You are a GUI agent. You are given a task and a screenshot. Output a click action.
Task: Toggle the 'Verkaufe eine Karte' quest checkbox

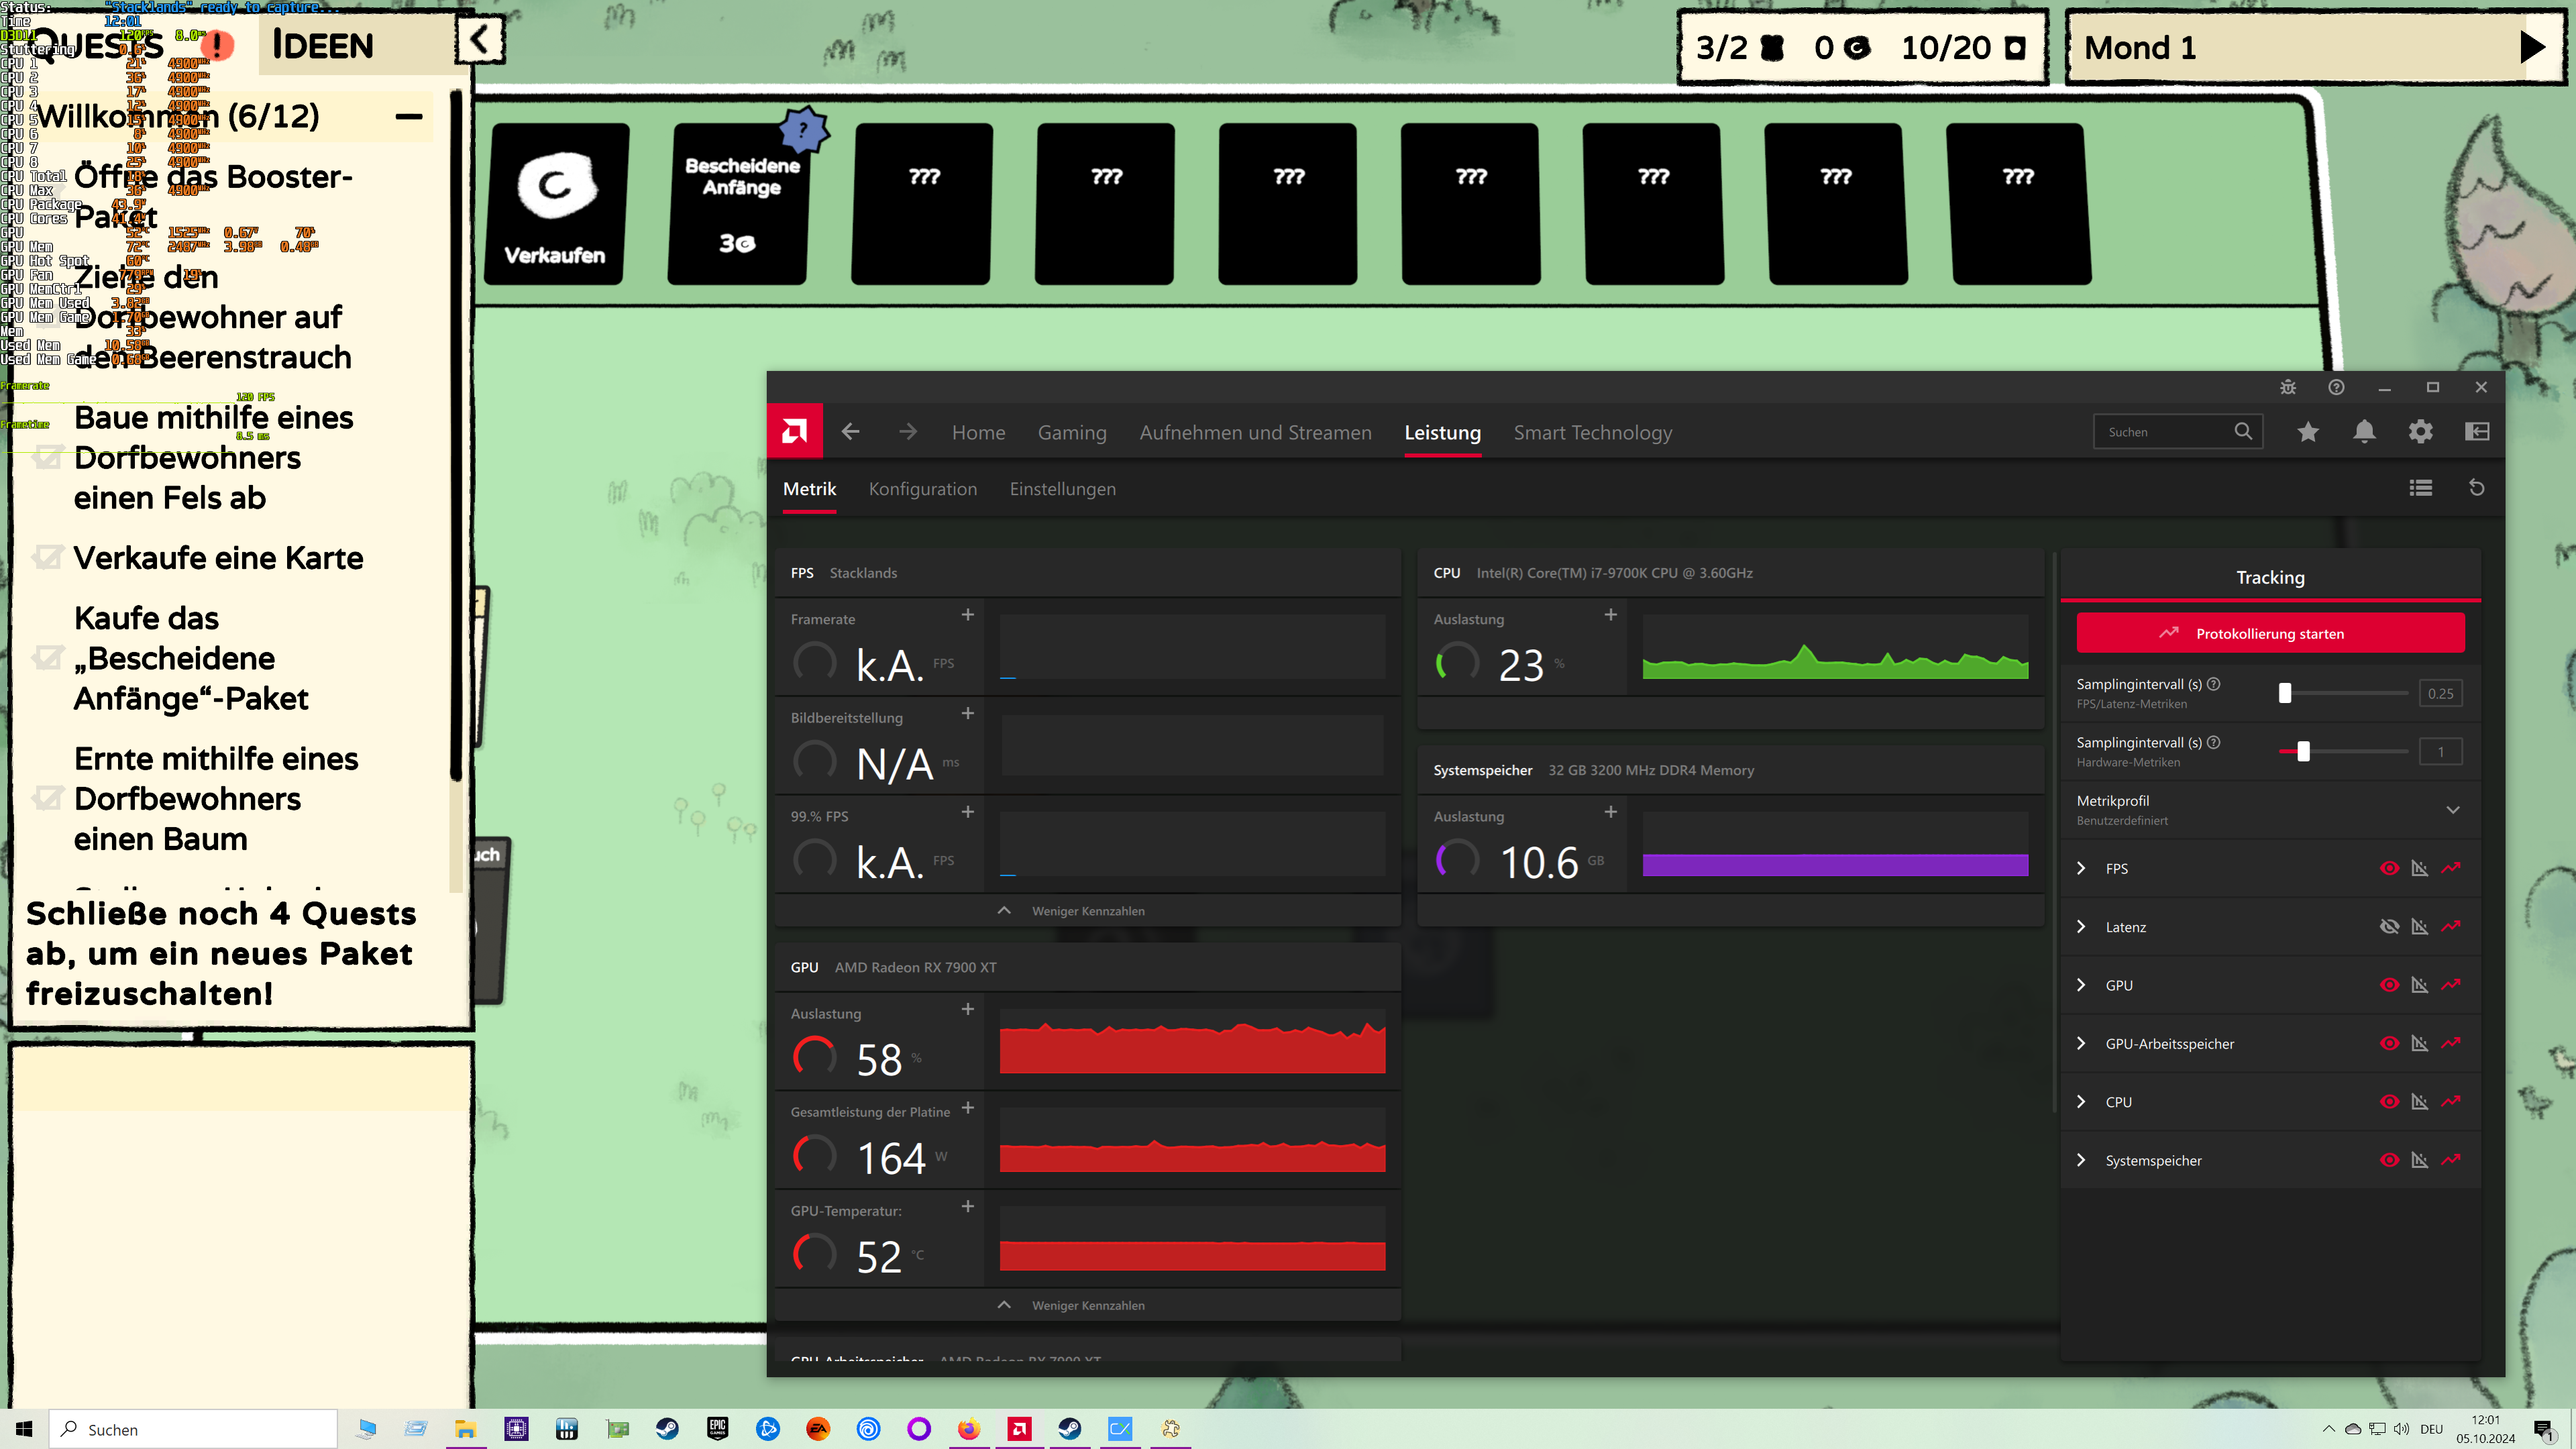pos(48,557)
